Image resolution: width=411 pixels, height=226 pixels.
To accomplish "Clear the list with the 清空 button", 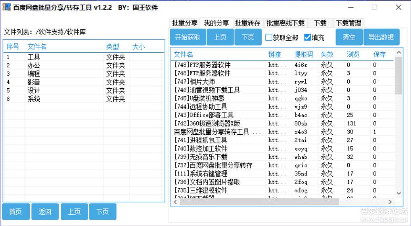I will coord(349,37).
